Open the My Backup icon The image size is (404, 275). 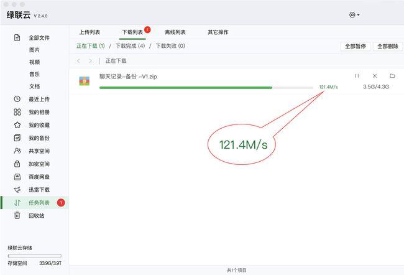pos(17,138)
